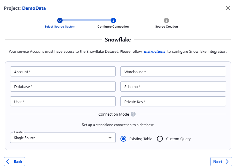
Task: Click the step 3 Source Creation circle
Action: (x=166, y=20)
